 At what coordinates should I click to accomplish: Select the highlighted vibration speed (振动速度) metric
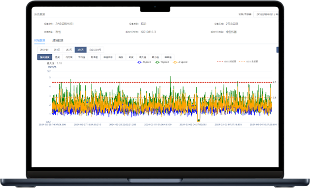[45, 57]
